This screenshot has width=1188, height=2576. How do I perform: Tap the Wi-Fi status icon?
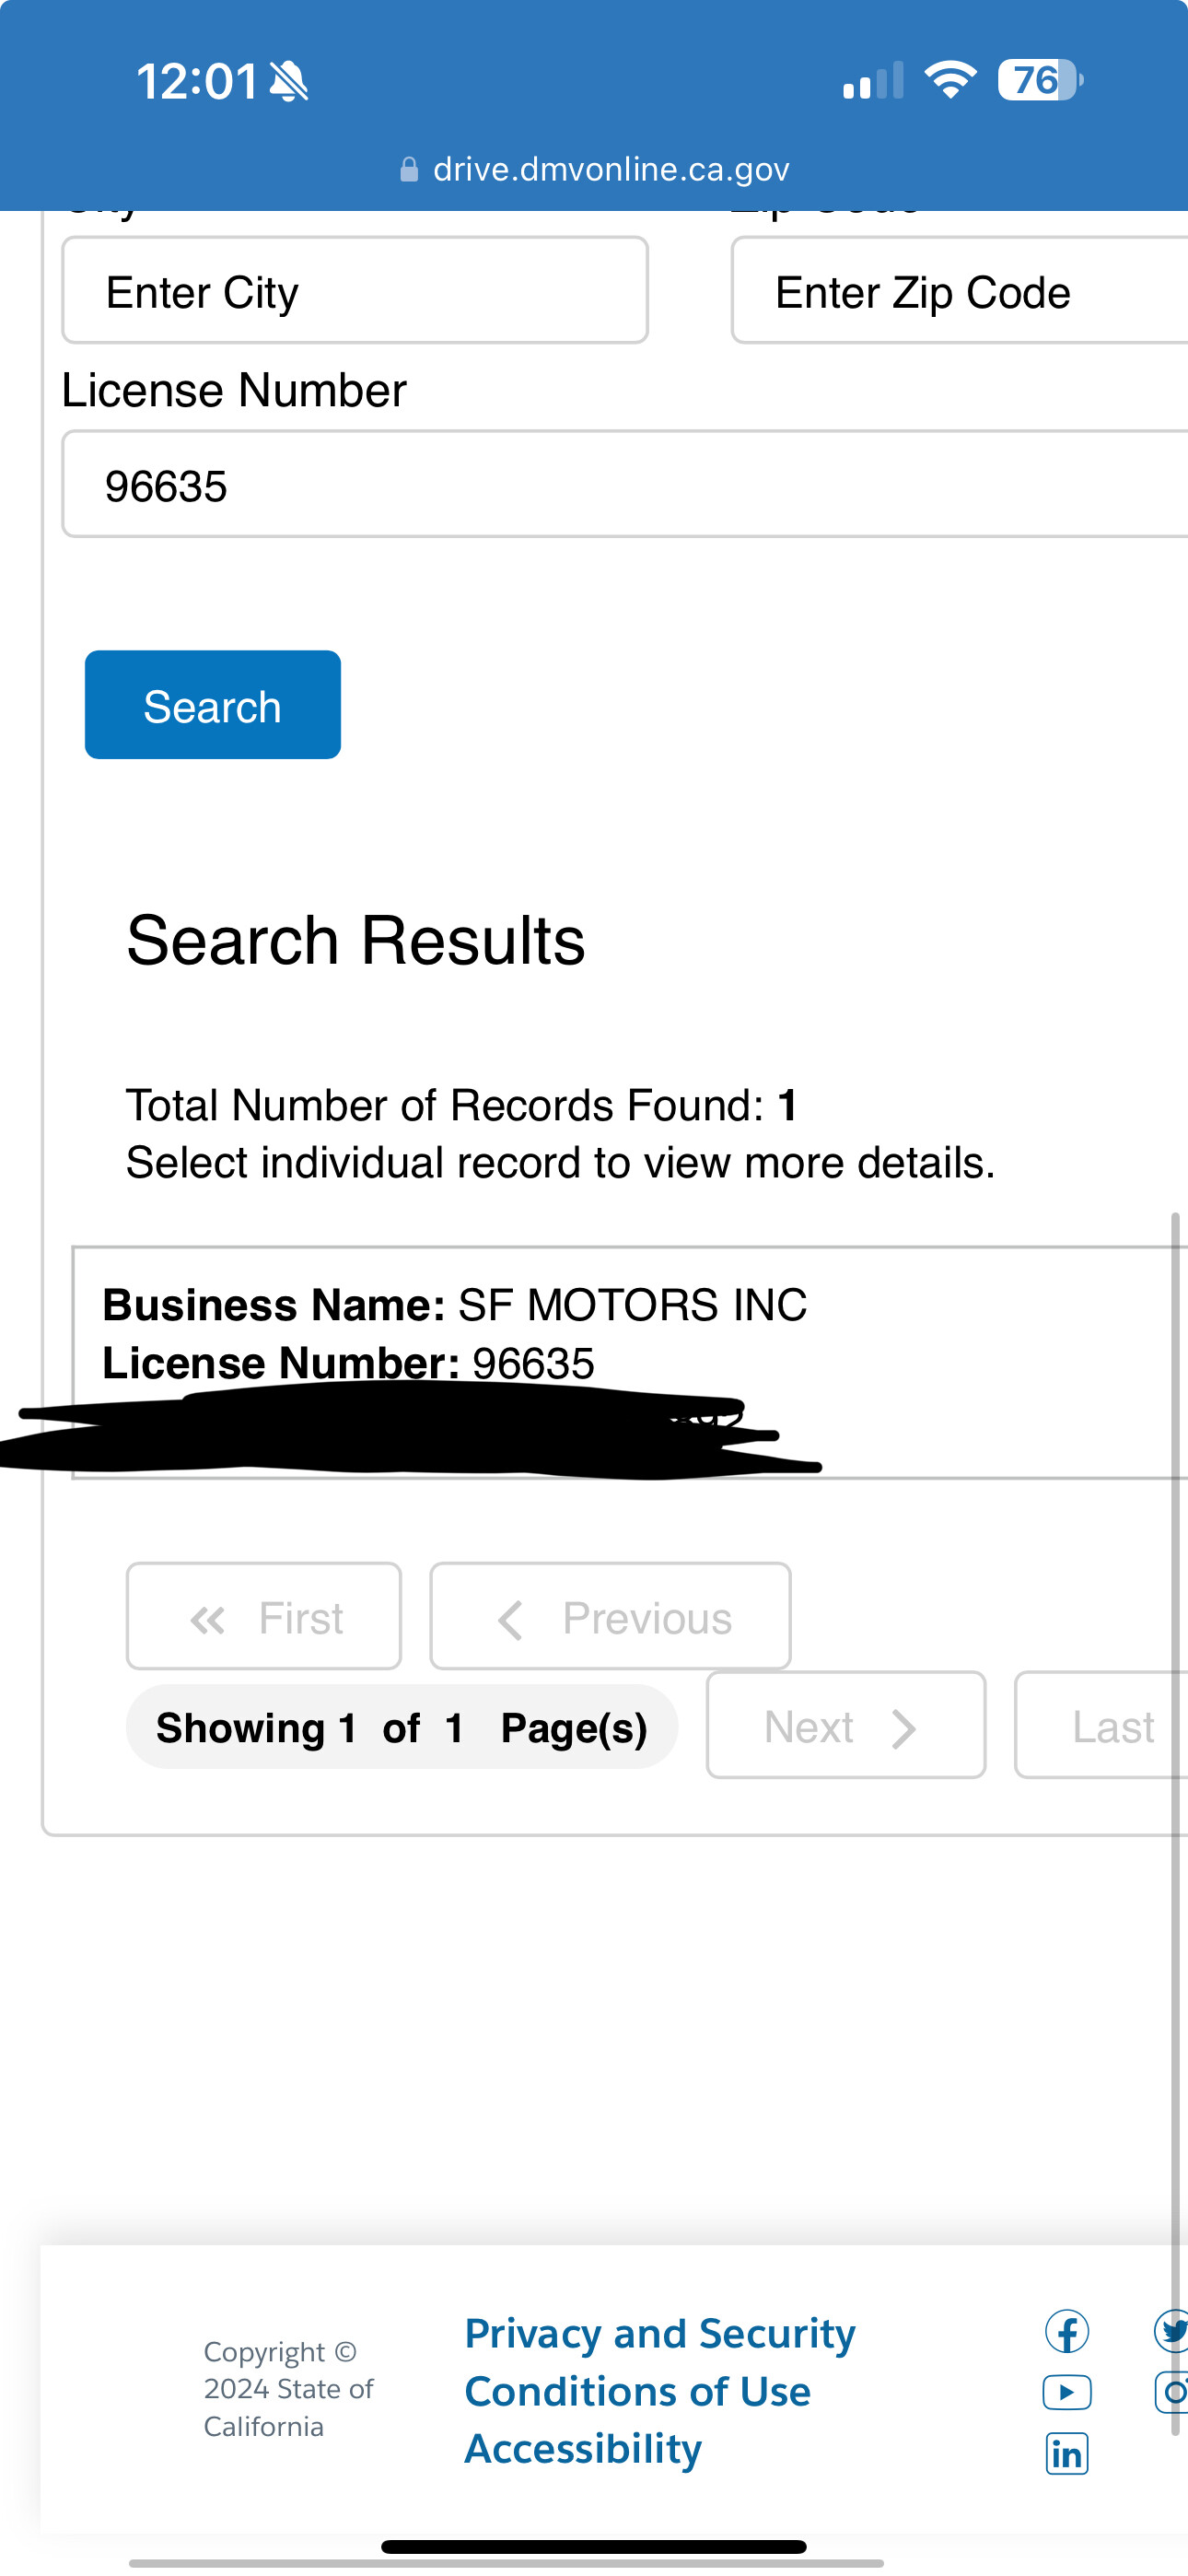coord(950,79)
